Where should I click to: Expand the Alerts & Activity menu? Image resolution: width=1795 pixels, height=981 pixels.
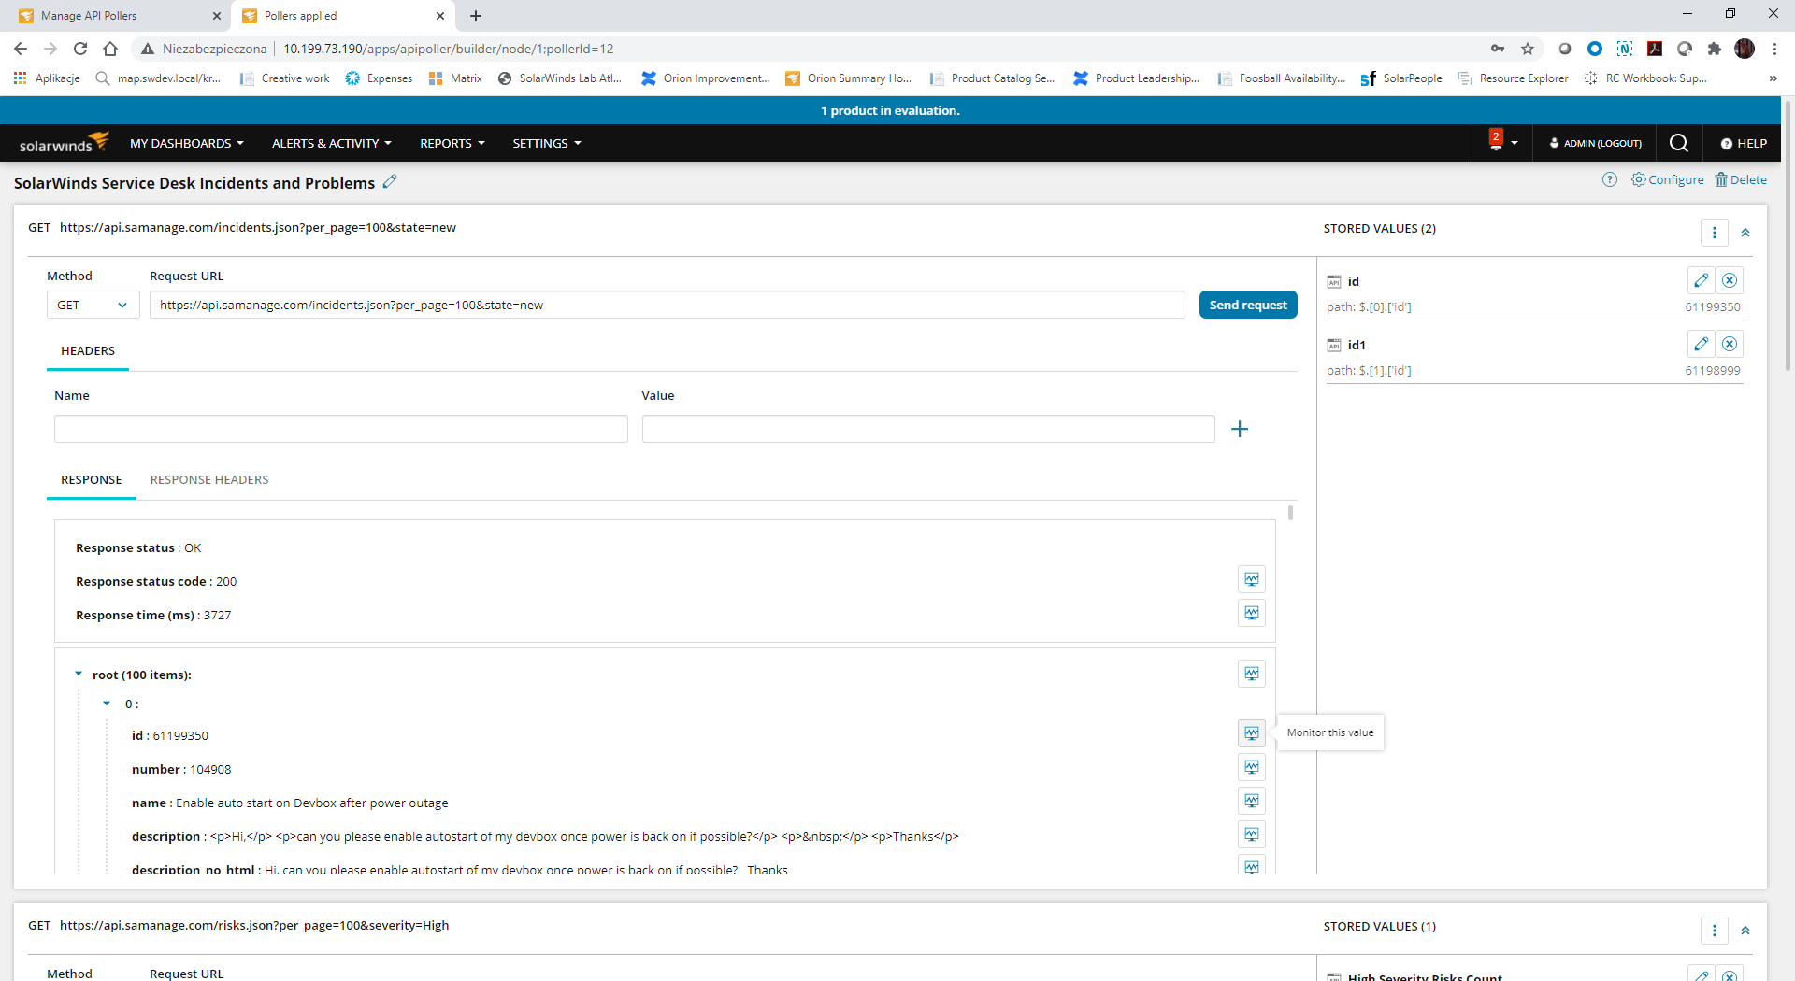pyautogui.click(x=332, y=143)
